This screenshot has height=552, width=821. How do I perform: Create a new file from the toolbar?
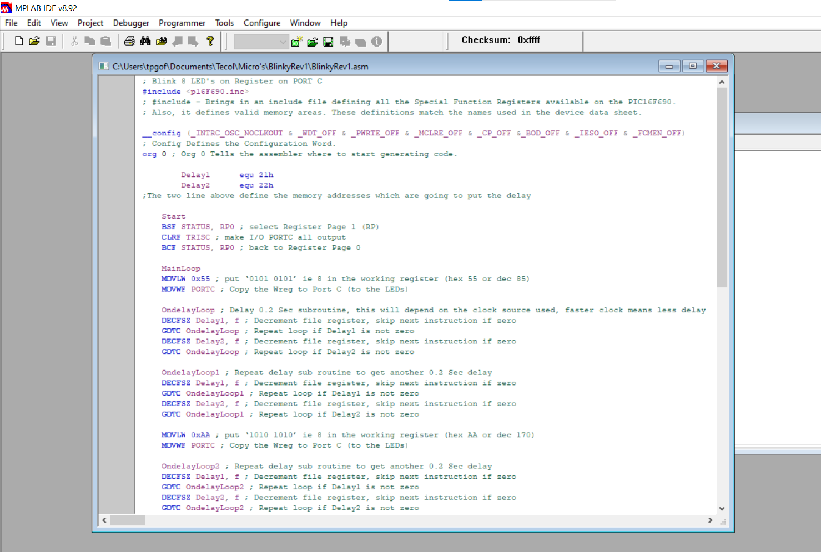click(19, 41)
